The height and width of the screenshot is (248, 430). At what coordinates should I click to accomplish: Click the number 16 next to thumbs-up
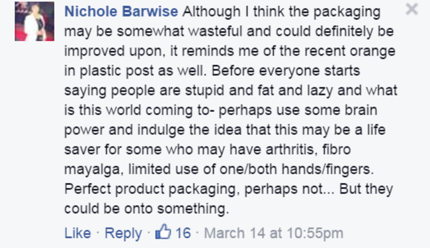pos(183,233)
